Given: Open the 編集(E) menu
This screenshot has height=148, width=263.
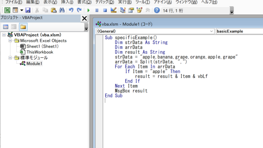Looking at the screenshot, I should (33, 2).
